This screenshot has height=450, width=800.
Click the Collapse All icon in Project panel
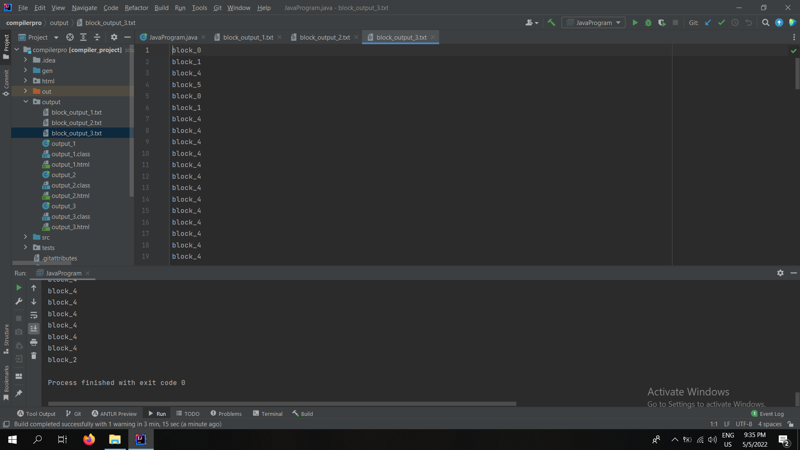(x=97, y=37)
